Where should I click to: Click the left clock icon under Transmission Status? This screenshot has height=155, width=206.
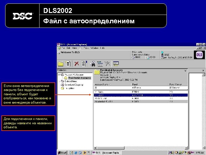point(133,57)
